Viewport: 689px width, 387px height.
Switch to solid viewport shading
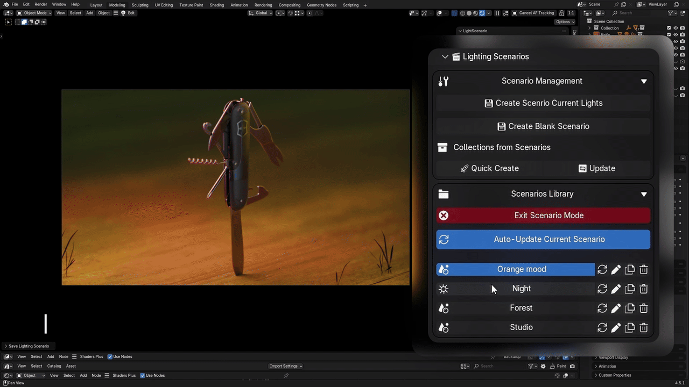469,13
